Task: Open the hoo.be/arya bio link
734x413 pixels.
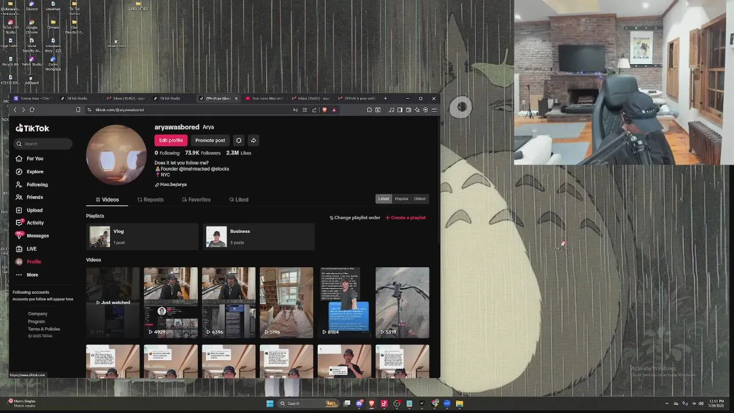Action: (x=171, y=185)
